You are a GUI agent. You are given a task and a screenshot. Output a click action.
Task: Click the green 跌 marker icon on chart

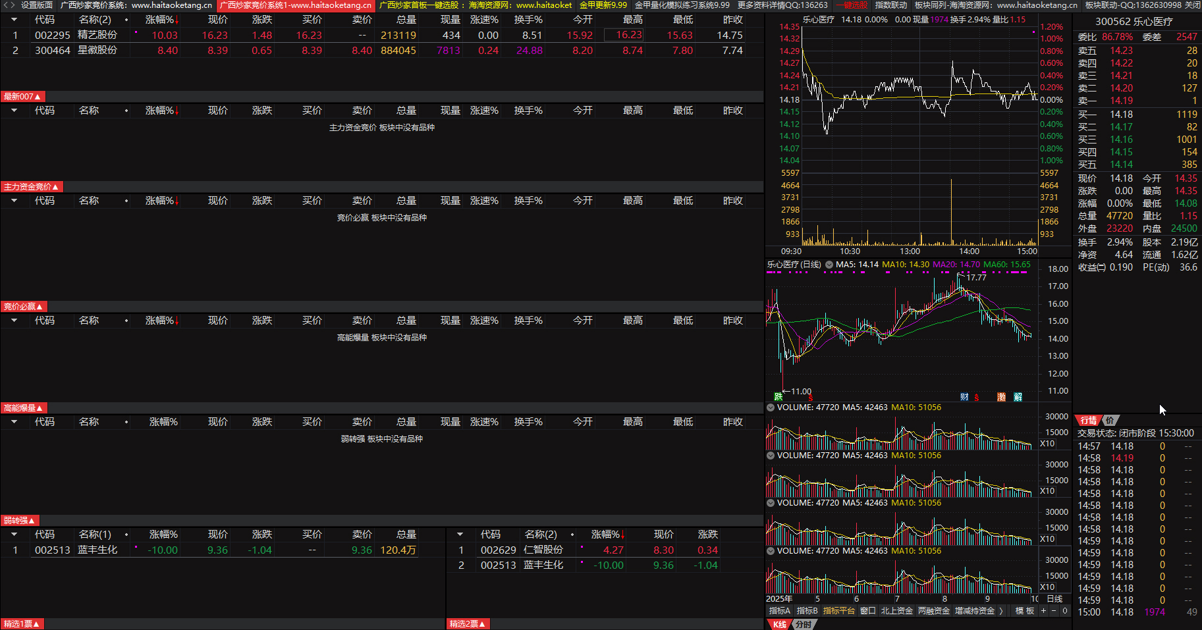[779, 397]
